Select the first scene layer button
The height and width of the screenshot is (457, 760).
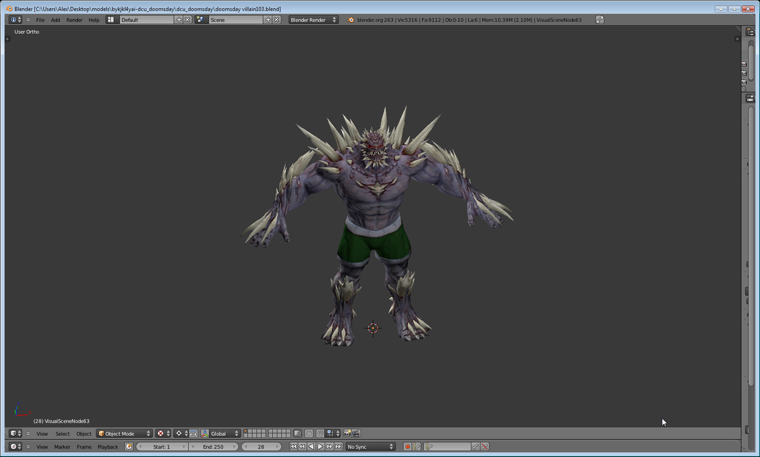click(246, 431)
